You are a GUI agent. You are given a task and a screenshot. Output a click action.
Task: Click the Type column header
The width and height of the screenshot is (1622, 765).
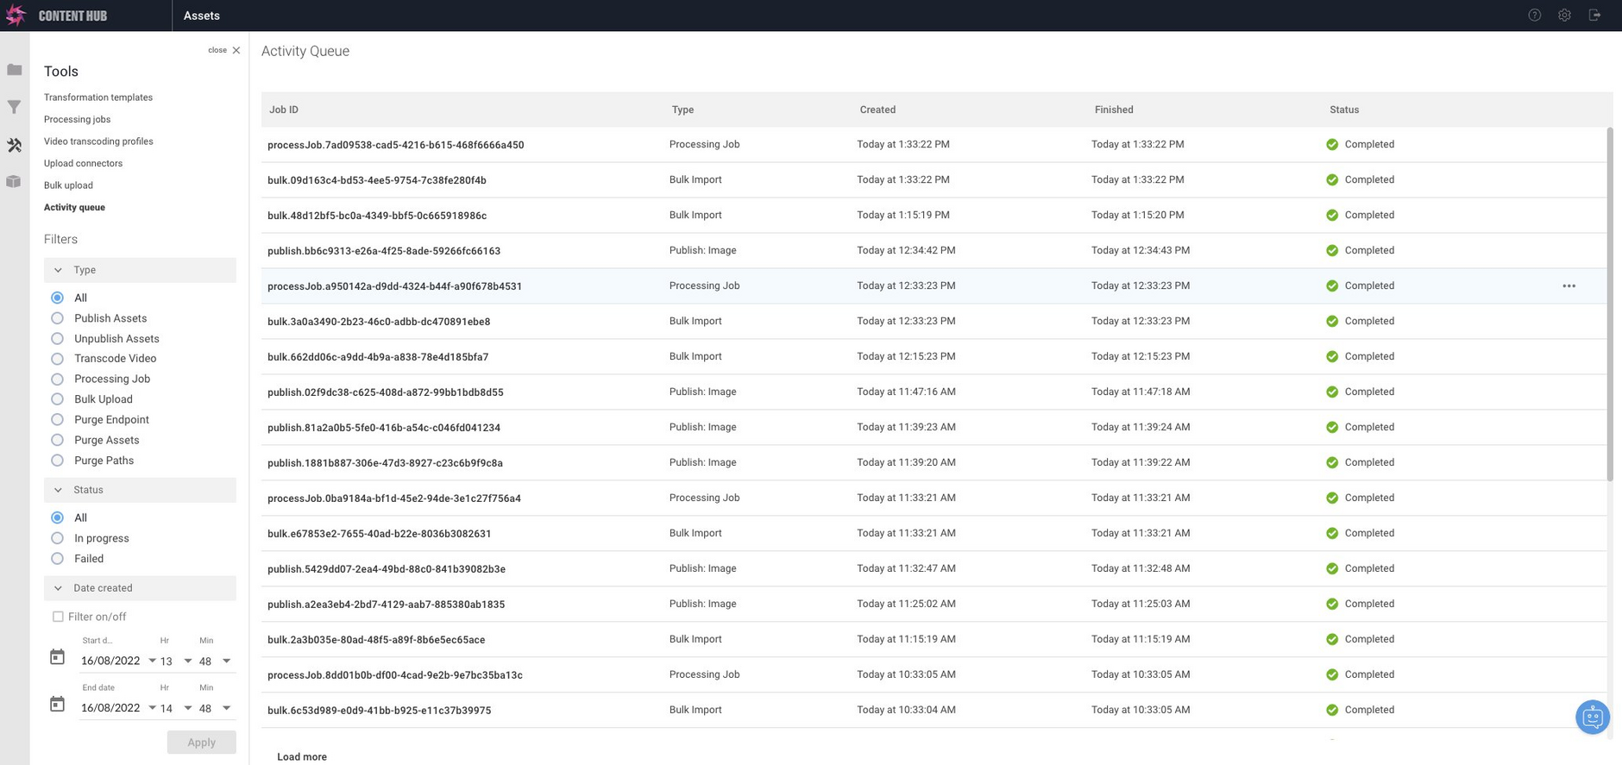tap(682, 110)
